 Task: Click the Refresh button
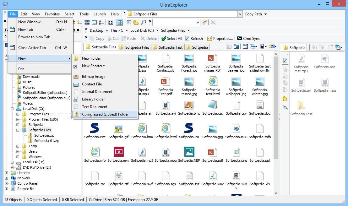click(194, 39)
